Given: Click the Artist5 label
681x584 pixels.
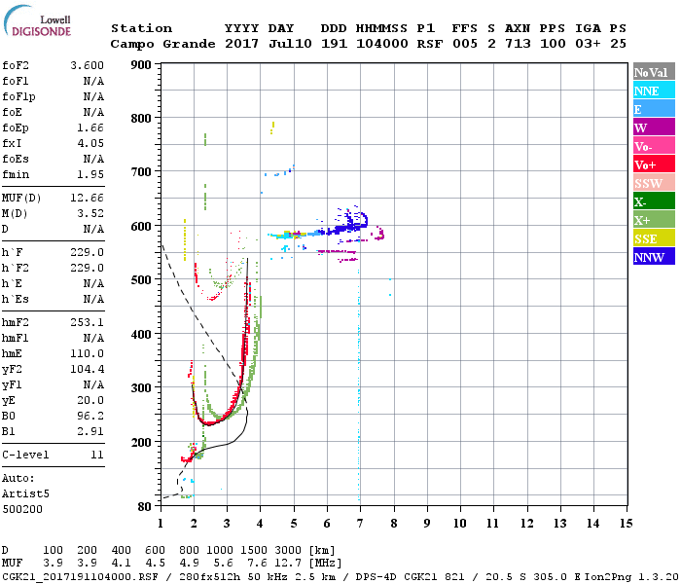Looking at the screenshot, I should click(x=25, y=494).
